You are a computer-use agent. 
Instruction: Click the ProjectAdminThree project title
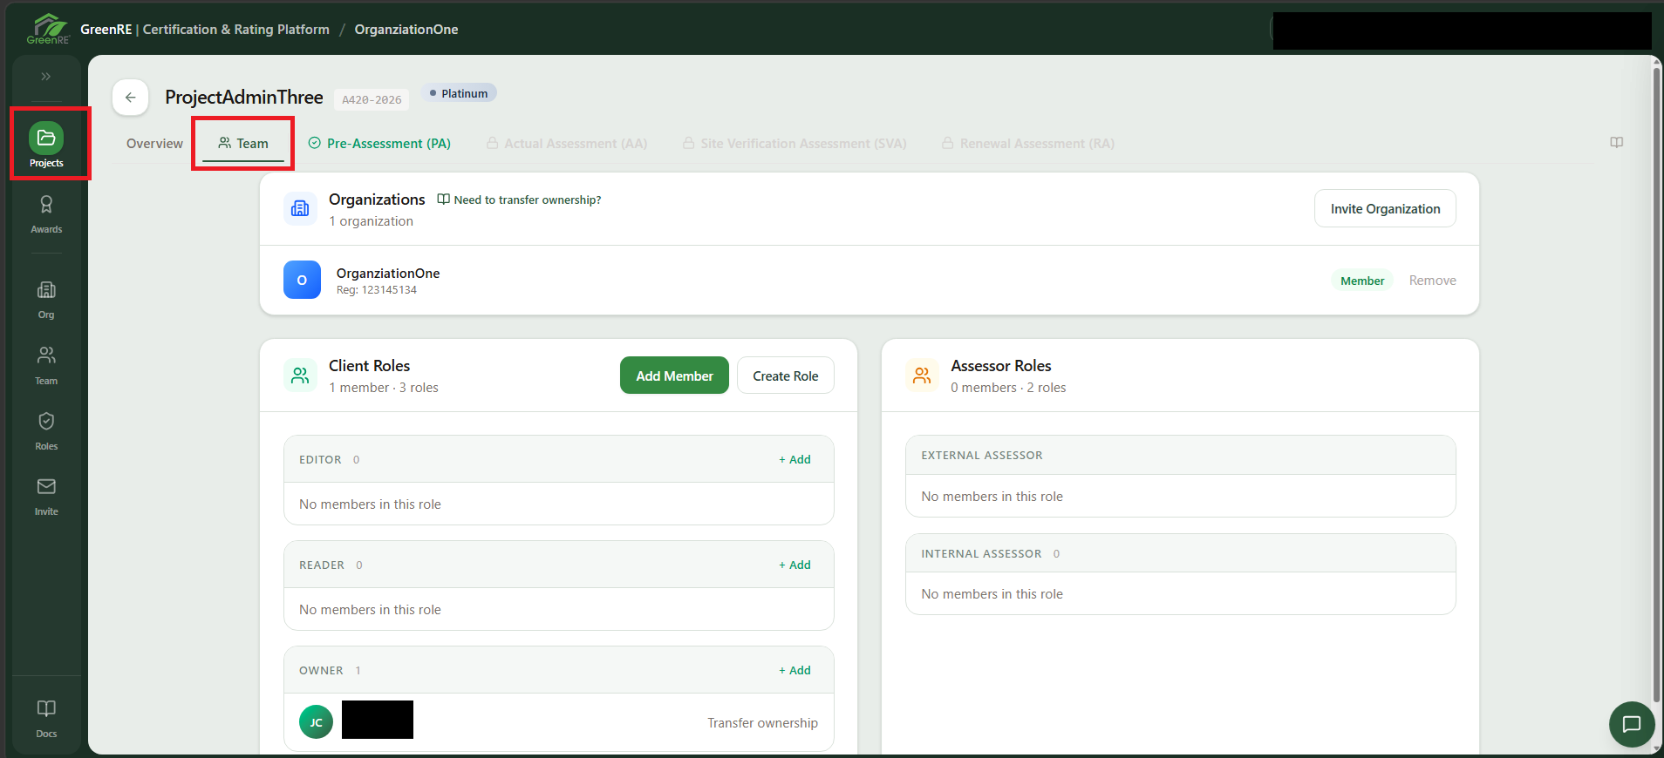pos(244,98)
